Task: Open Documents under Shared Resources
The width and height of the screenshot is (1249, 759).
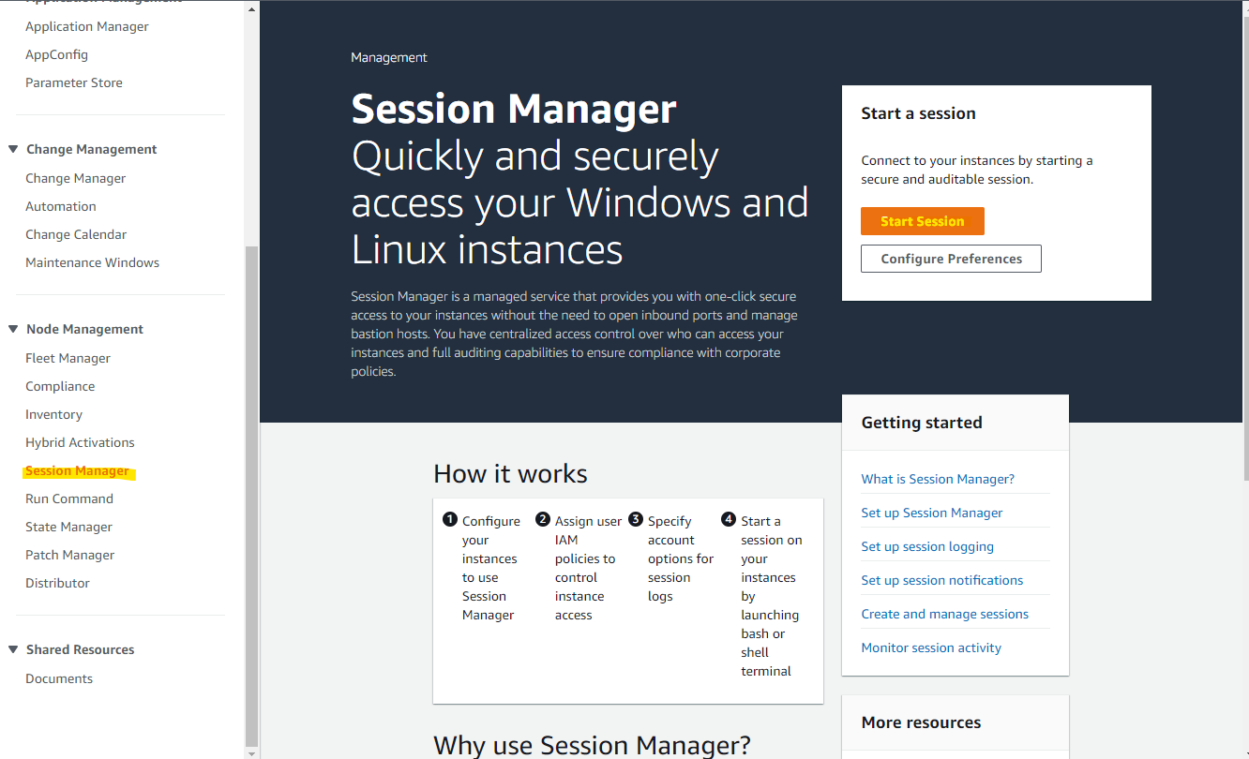Action: click(59, 678)
